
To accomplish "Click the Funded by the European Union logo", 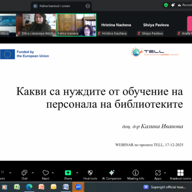I will [x=24, y=54].
